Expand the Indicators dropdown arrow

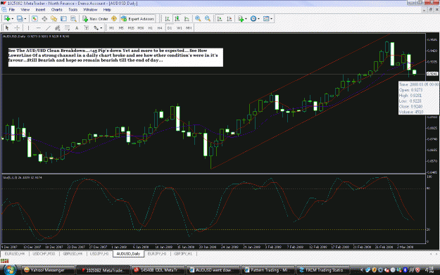pyautogui.click(x=246, y=19)
